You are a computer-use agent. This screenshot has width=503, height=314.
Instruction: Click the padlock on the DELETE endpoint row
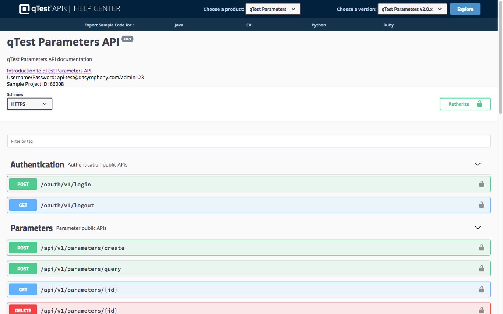pos(482,310)
